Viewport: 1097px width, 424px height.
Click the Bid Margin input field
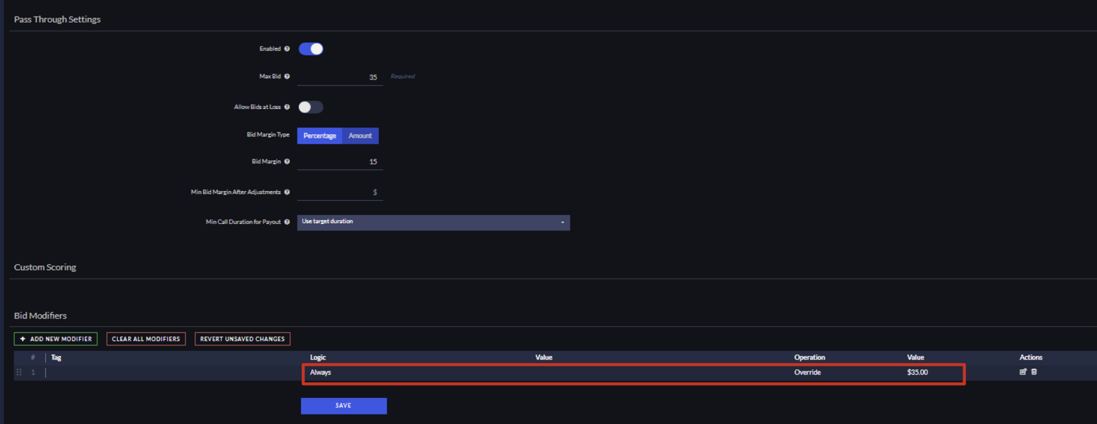(340, 162)
